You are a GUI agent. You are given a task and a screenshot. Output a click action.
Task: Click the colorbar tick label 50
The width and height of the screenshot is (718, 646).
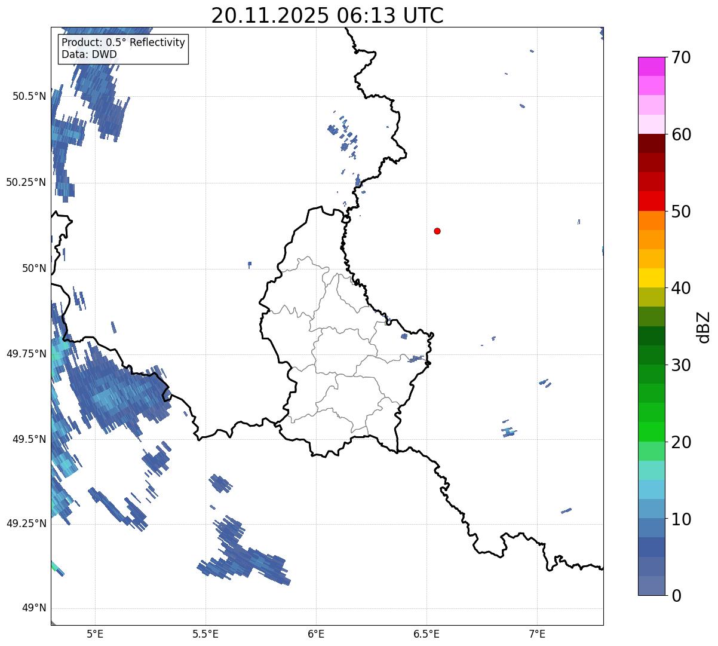coord(681,212)
